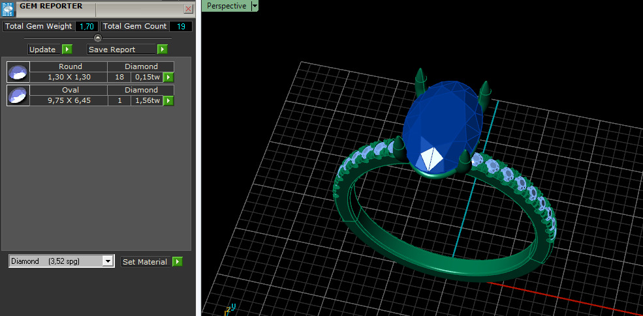Click the 1,30 X 1,30 size cell

69,78
